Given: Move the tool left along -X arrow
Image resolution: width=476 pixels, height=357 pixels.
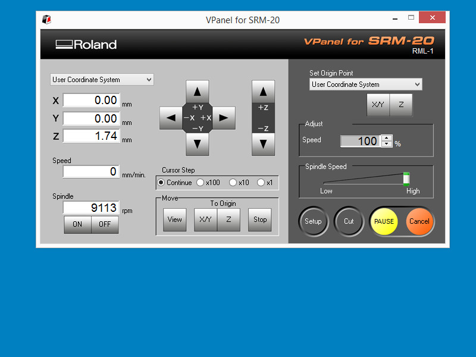Looking at the screenshot, I should (x=171, y=118).
